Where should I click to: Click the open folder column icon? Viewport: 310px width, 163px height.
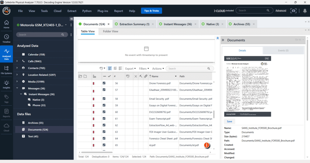point(80,76)
